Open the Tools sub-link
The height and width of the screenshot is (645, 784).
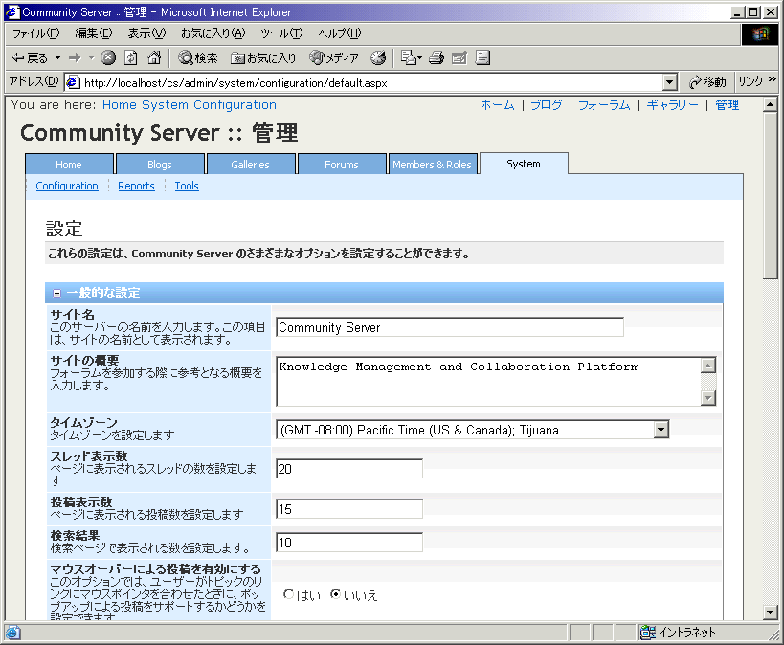(x=187, y=186)
